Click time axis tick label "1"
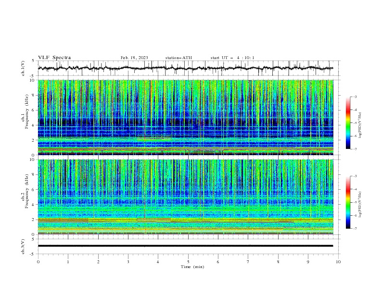The width and height of the screenshot is (381, 294). point(68,262)
